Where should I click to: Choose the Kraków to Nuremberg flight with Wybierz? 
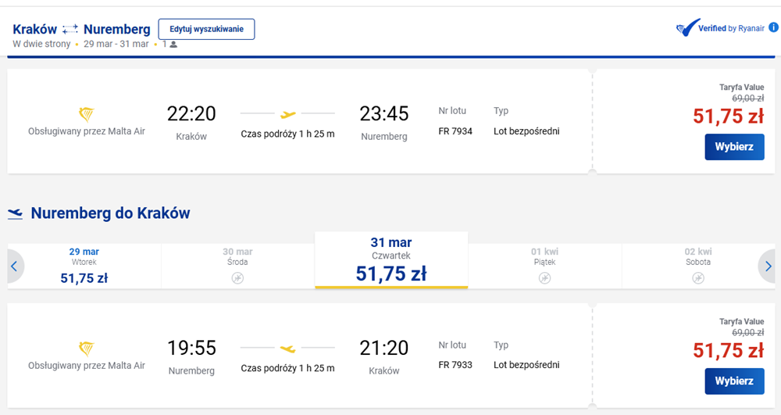coord(734,147)
